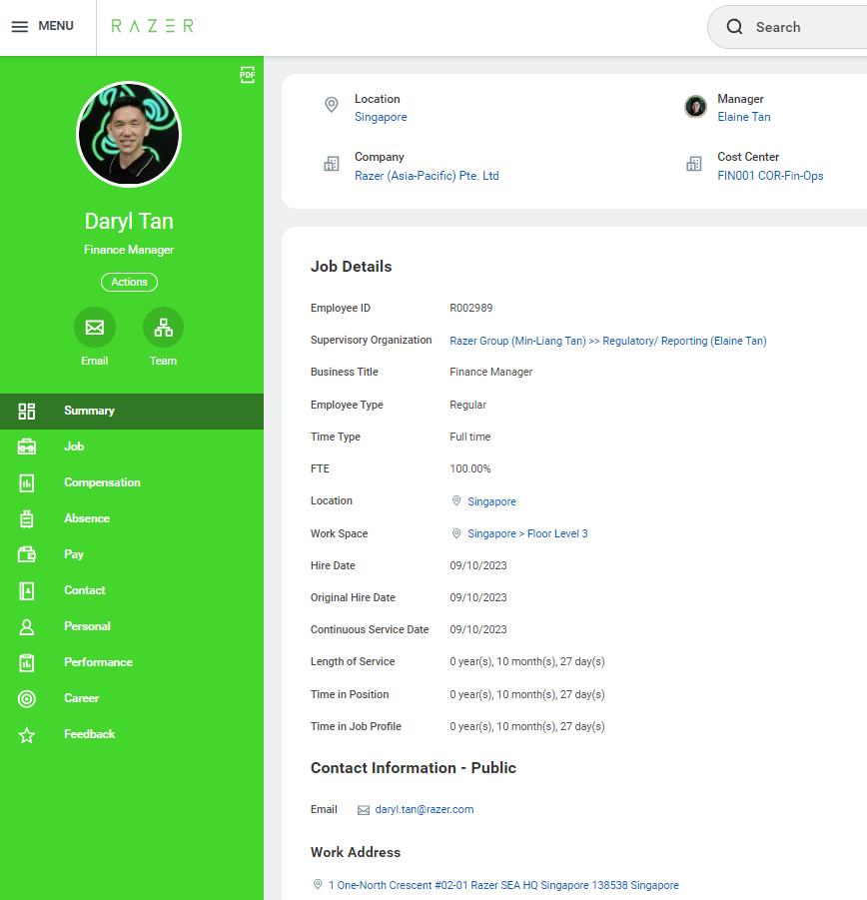The image size is (867, 900).
Task: Click the Work Address pin icon
Action: point(318,884)
